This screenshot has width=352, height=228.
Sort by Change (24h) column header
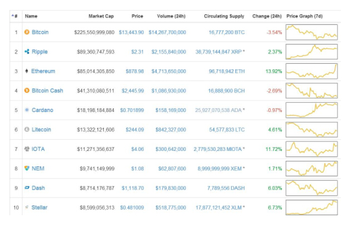(x=266, y=16)
